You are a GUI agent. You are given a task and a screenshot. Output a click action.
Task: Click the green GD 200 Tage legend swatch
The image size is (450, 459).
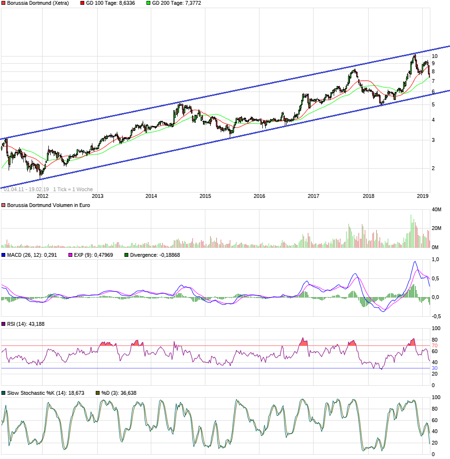tap(148, 3)
